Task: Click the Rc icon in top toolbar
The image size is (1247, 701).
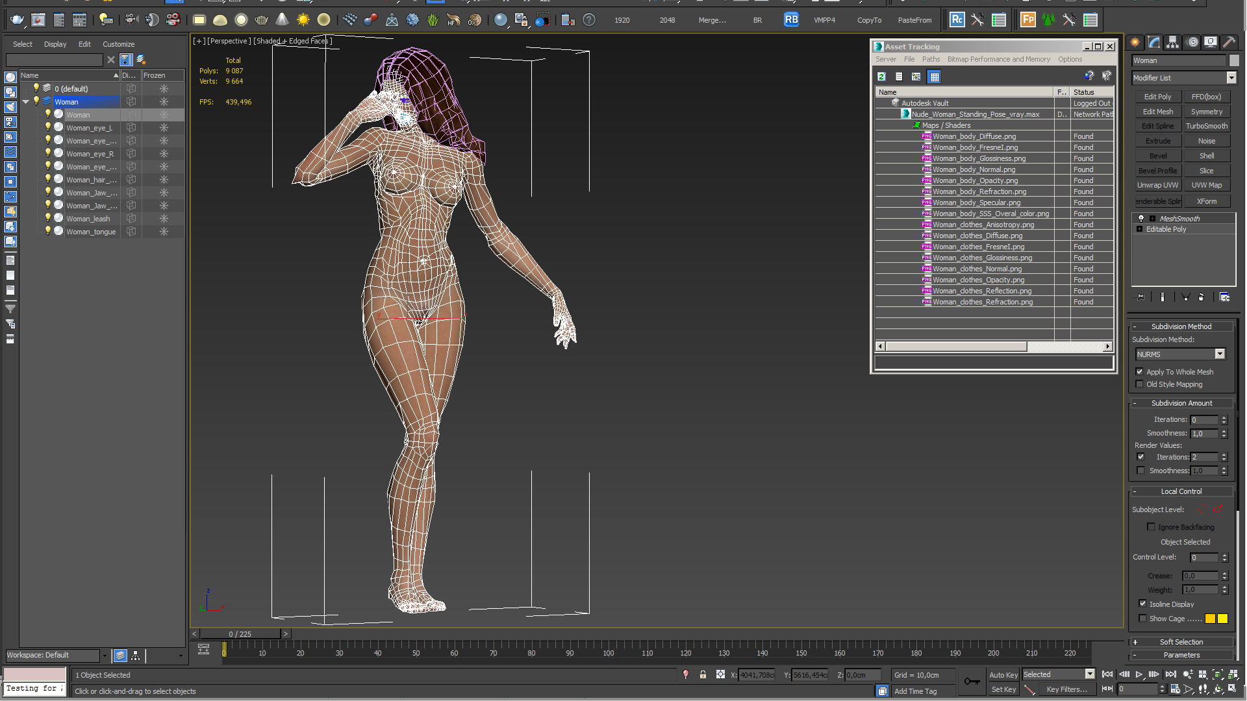Action: (x=957, y=20)
